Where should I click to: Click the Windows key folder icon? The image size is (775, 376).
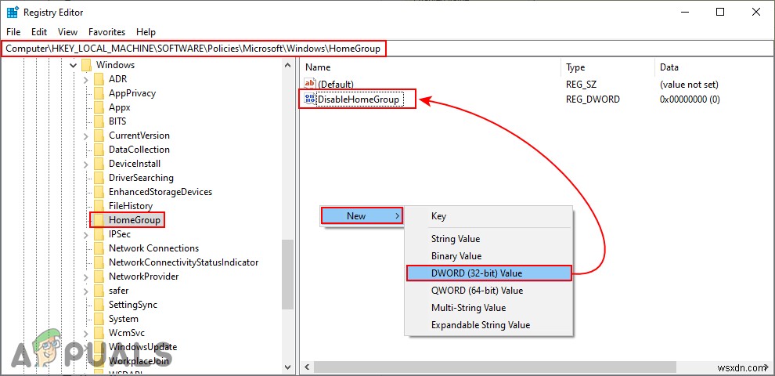(87, 65)
